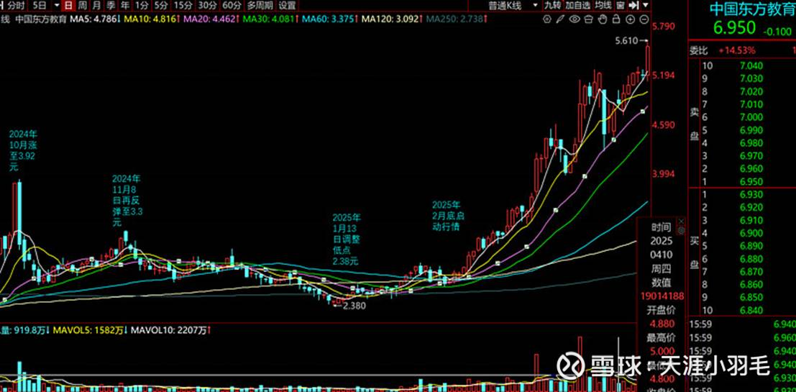Click the shop-shaped icon in chart toolbar
796x392 pixels.
click(x=588, y=19)
